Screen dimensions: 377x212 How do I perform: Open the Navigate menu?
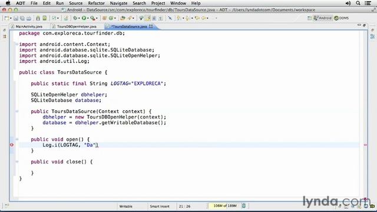(x=118, y=3)
